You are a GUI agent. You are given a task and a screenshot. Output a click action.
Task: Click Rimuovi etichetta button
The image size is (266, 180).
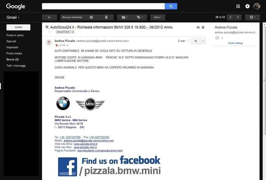[x=72, y=17]
